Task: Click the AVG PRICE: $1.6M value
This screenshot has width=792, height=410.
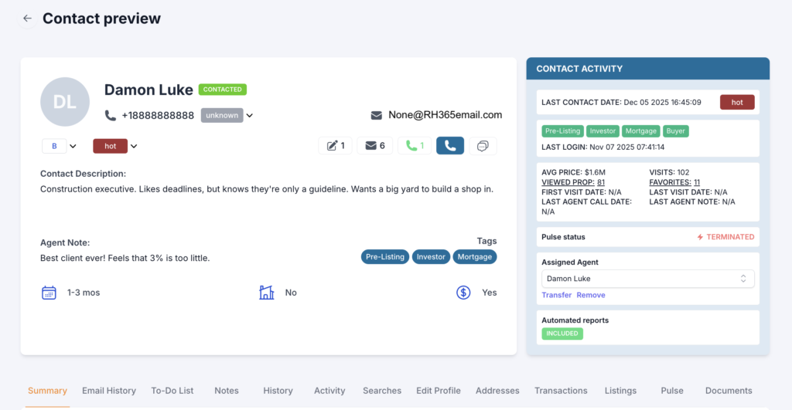Action: (573, 172)
